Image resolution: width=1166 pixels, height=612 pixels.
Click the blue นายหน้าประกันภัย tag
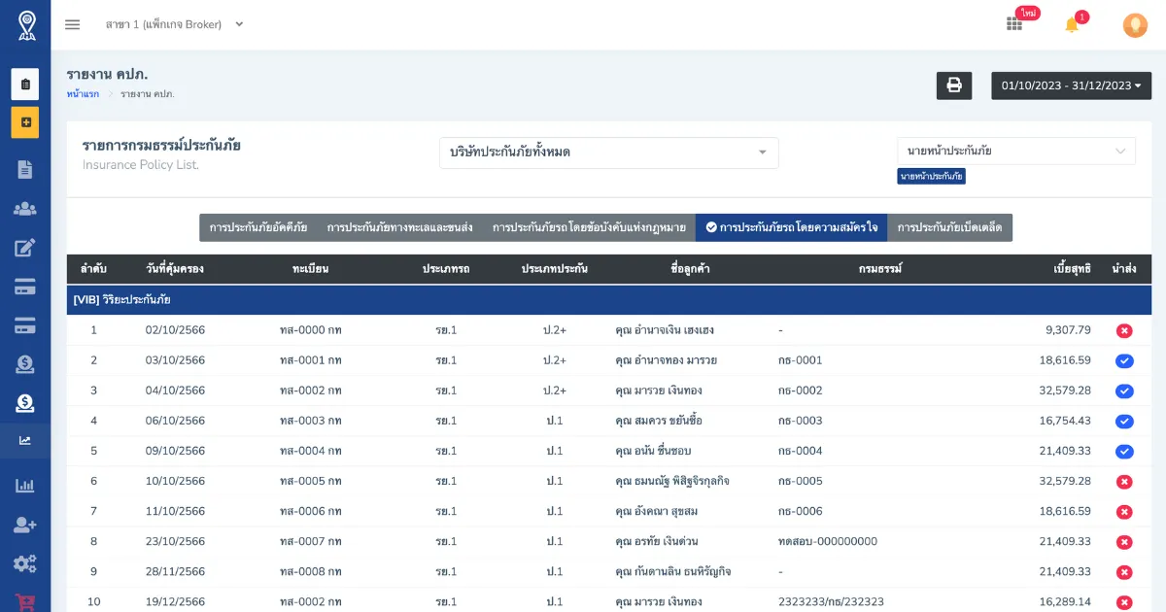click(931, 177)
